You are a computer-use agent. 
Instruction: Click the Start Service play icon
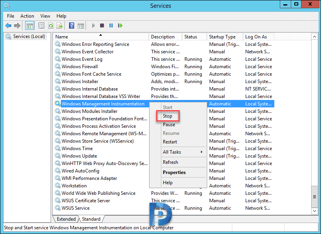click(93, 25)
